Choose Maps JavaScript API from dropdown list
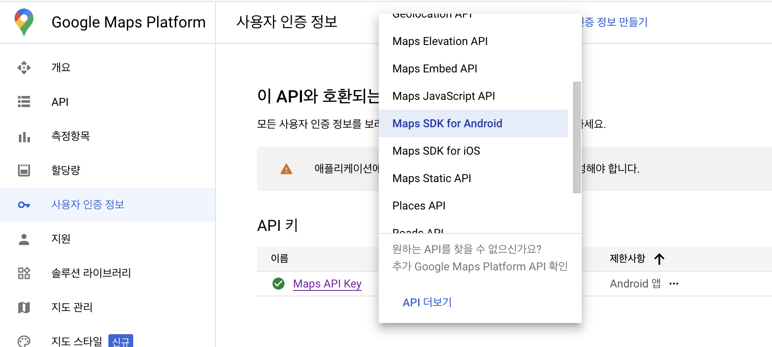Viewport: 772px width, 347px height. coord(473,96)
